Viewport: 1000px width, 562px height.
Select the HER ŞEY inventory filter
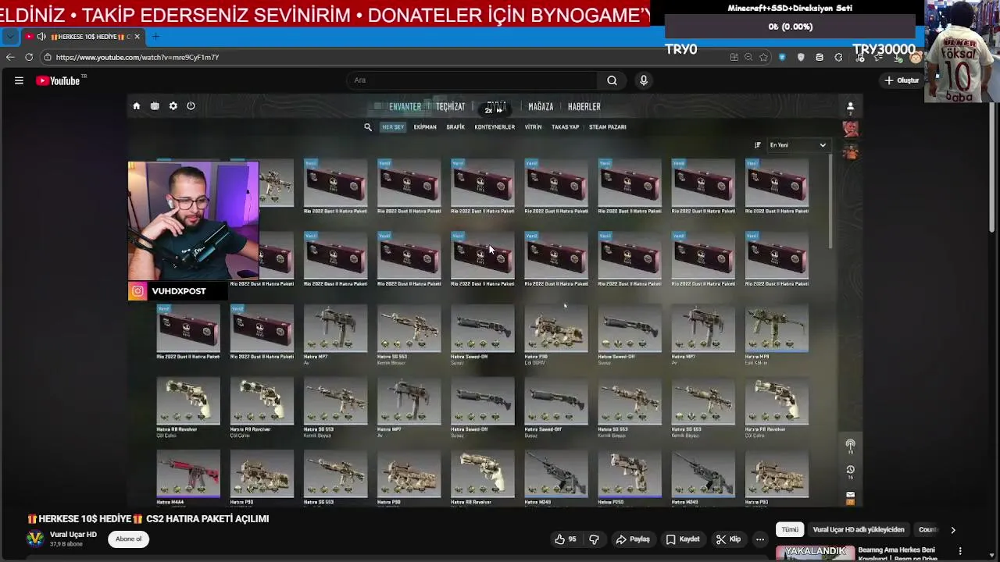[393, 127]
